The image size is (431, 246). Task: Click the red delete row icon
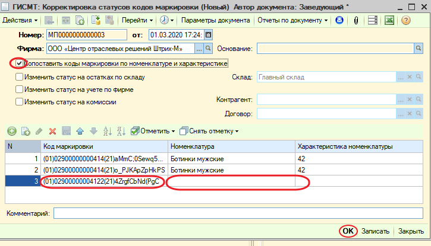click(x=52, y=131)
